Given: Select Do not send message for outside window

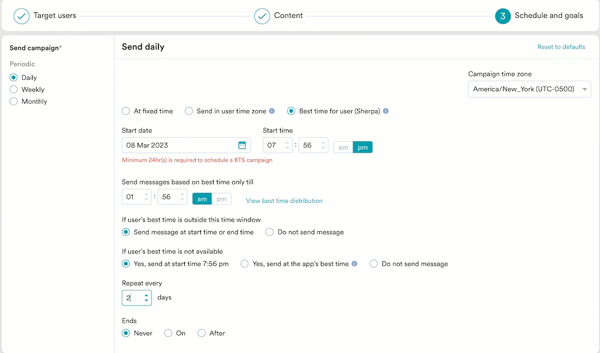Looking at the screenshot, I should click(270, 232).
